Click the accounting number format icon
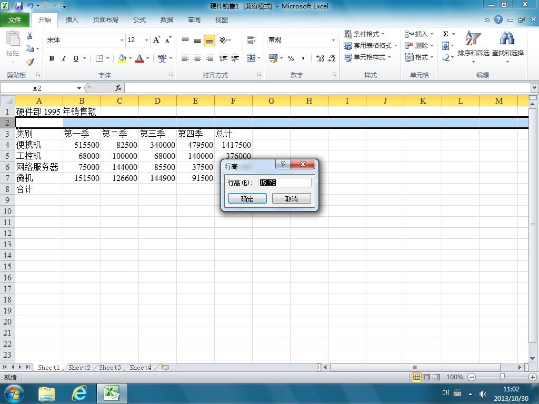Image resolution: width=539 pixels, height=404 pixels. click(x=273, y=58)
